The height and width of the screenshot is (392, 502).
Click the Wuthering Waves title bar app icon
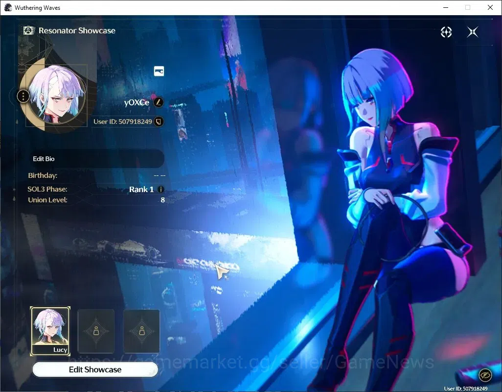point(8,7)
